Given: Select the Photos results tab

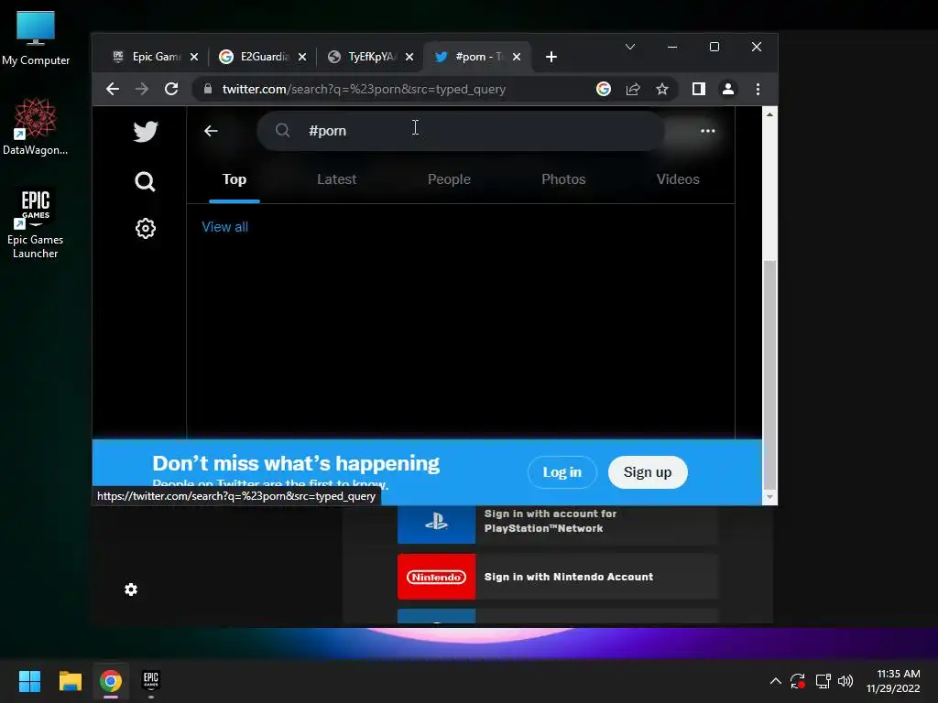Looking at the screenshot, I should (563, 179).
